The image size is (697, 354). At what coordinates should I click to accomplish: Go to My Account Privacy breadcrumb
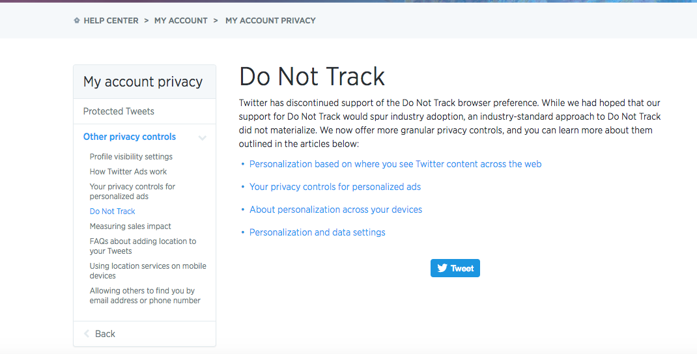[270, 21]
